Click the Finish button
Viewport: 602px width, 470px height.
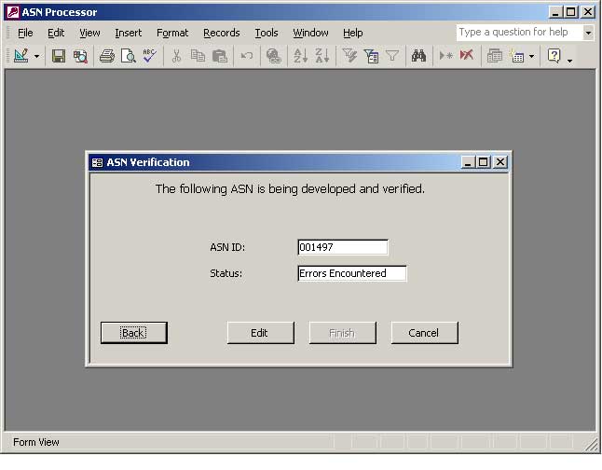click(x=342, y=333)
